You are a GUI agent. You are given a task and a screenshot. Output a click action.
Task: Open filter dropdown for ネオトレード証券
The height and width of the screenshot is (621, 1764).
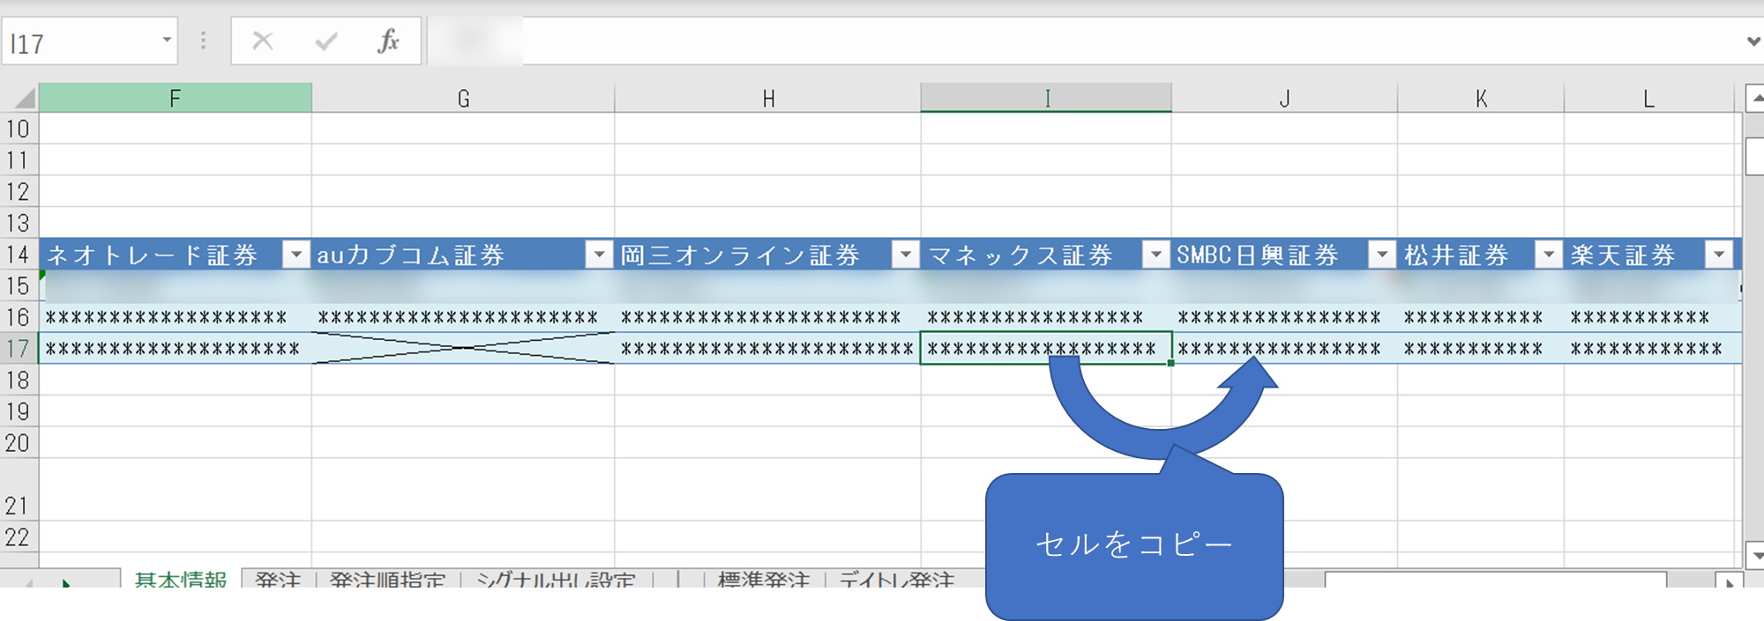tap(296, 255)
